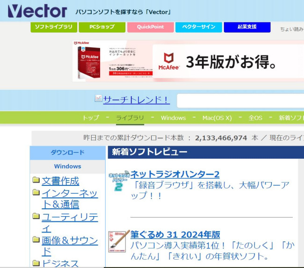Click the folder icon beside ユーティリティ
304x268 pixels.
click(36, 216)
